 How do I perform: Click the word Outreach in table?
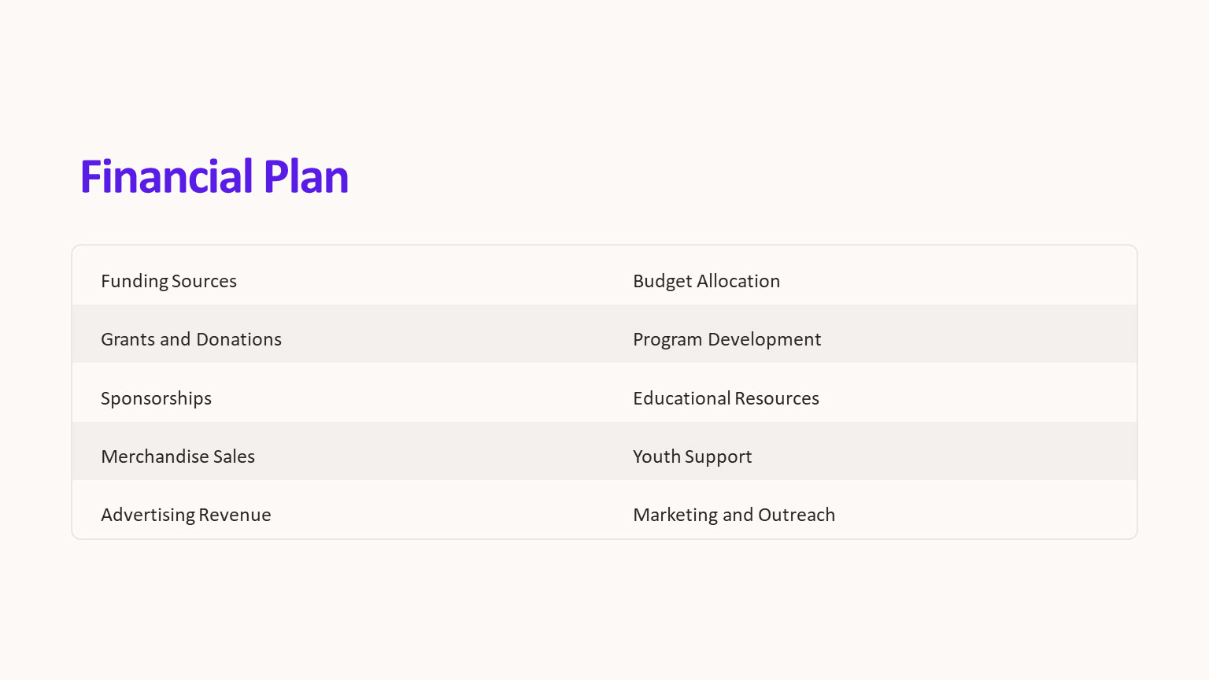point(797,515)
